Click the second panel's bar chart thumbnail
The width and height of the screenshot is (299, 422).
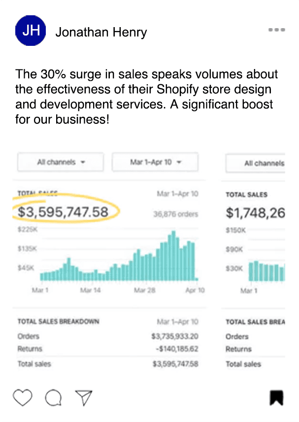[x=266, y=271]
